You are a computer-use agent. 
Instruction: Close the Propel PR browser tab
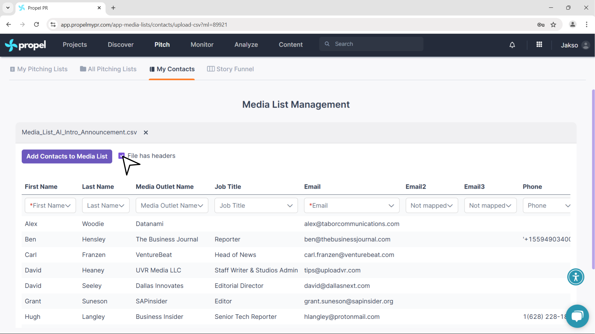(x=99, y=8)
